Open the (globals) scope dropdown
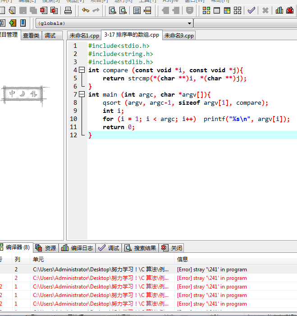The image size is (297, 316). (190, 23)
